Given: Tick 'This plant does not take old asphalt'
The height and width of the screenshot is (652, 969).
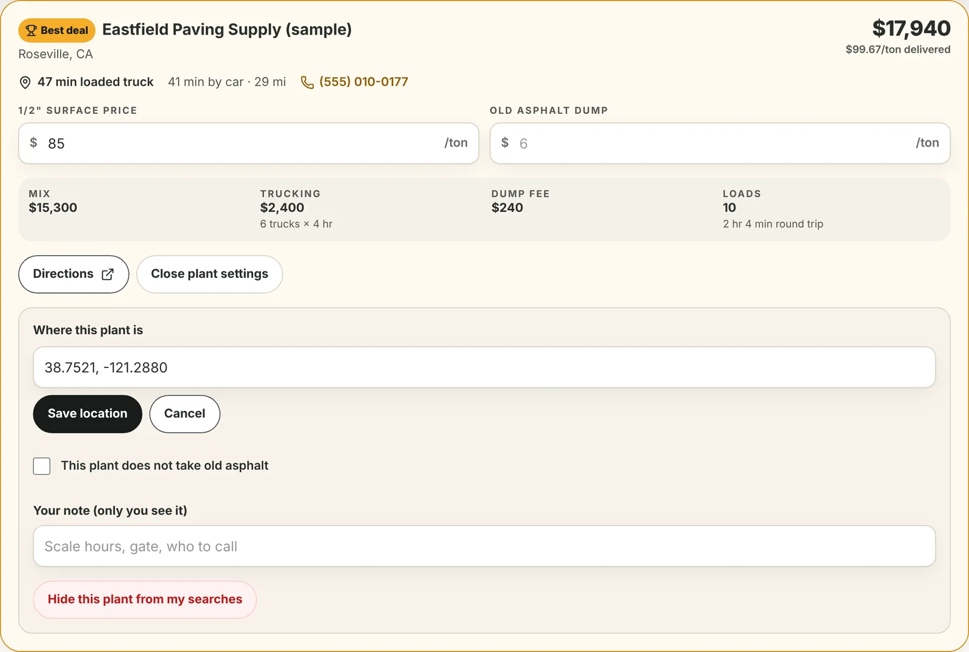Looking at the screenshot, I should pos(42,466).
